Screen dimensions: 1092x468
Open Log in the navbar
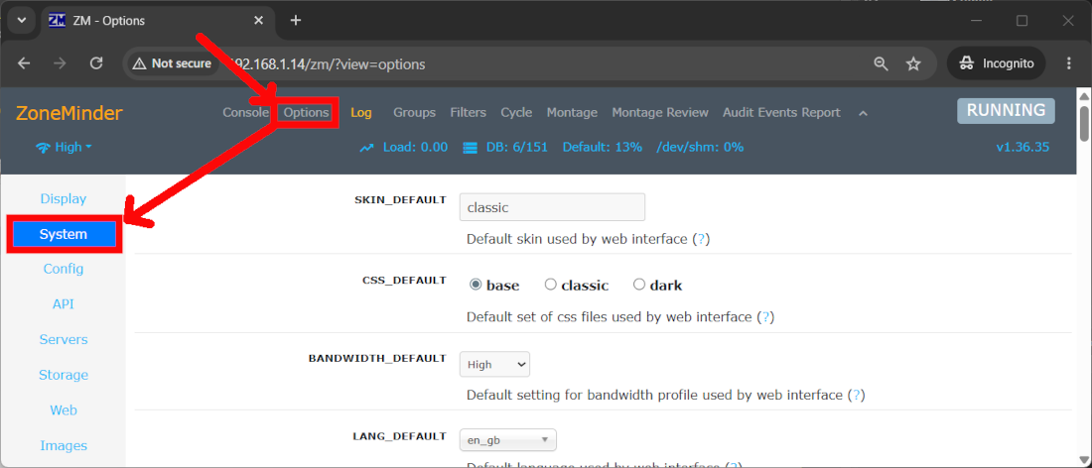point(361,113)
